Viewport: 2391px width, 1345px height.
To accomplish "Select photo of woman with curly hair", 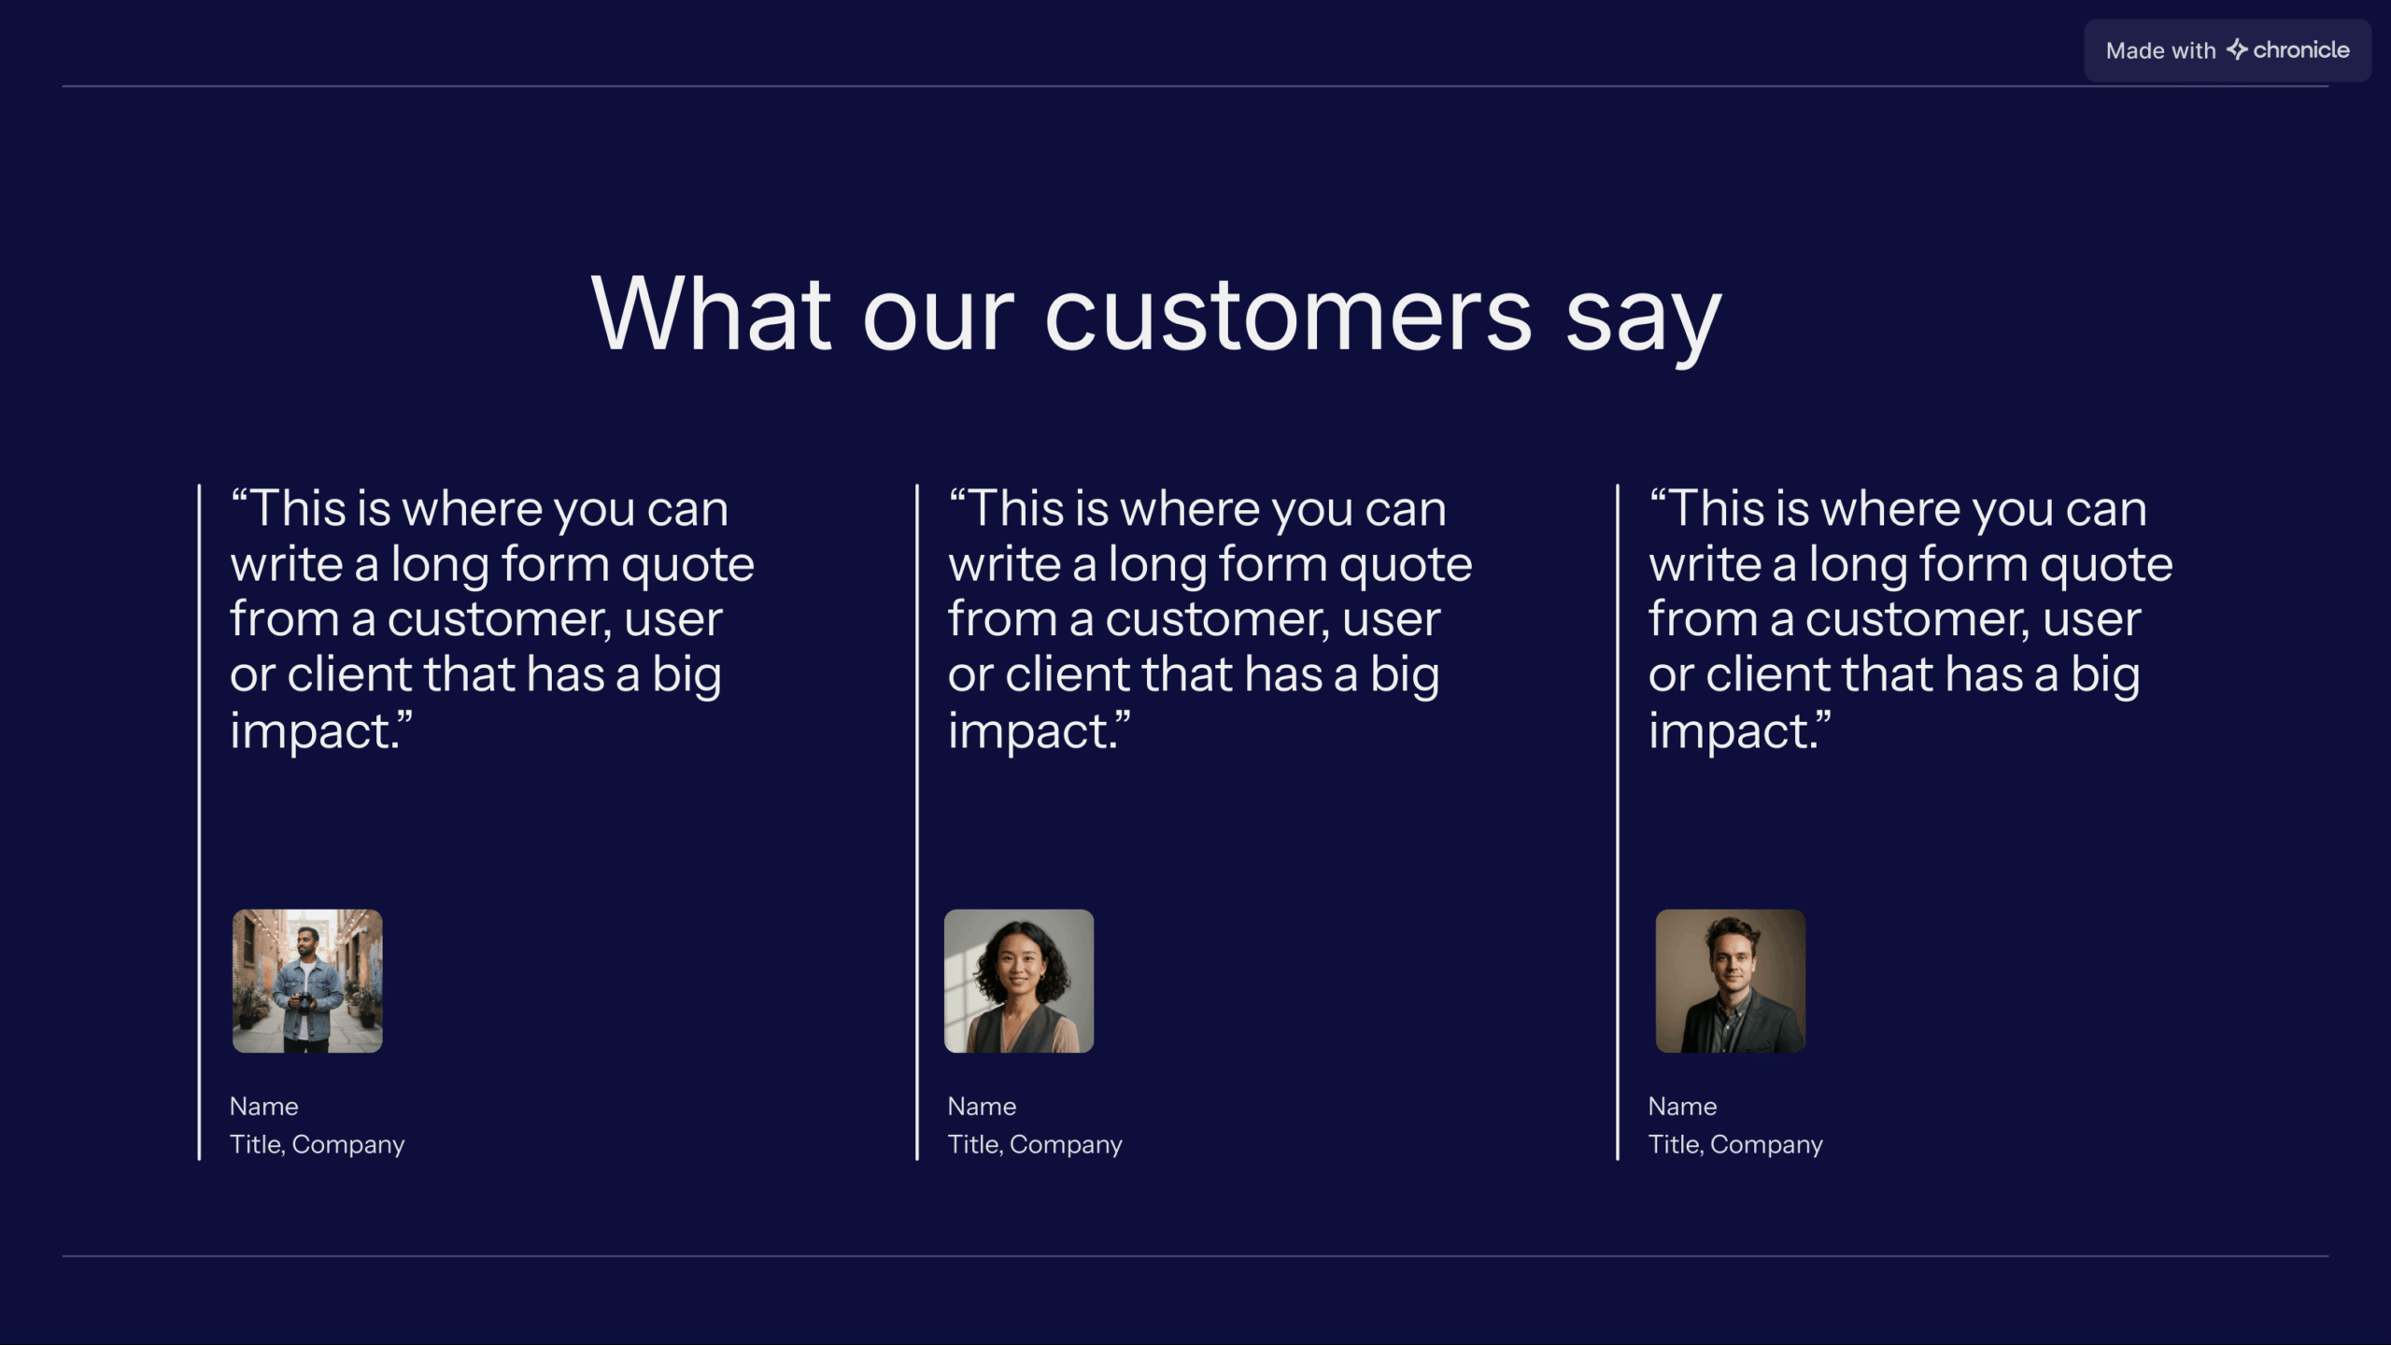I will pyautogui.click(x=1019, y=981).
